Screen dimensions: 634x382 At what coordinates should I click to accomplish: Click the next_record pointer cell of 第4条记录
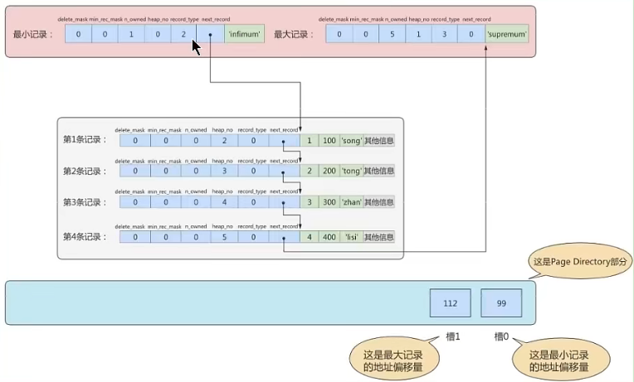pyautogui.click(x=284, y=237)
